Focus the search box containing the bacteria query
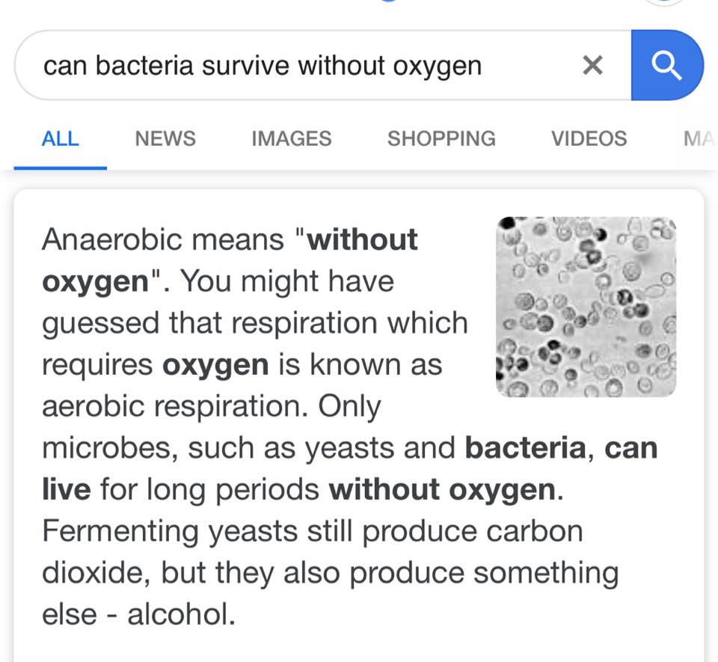The width and height of the screenshot is (718, 662). point(299,66)
